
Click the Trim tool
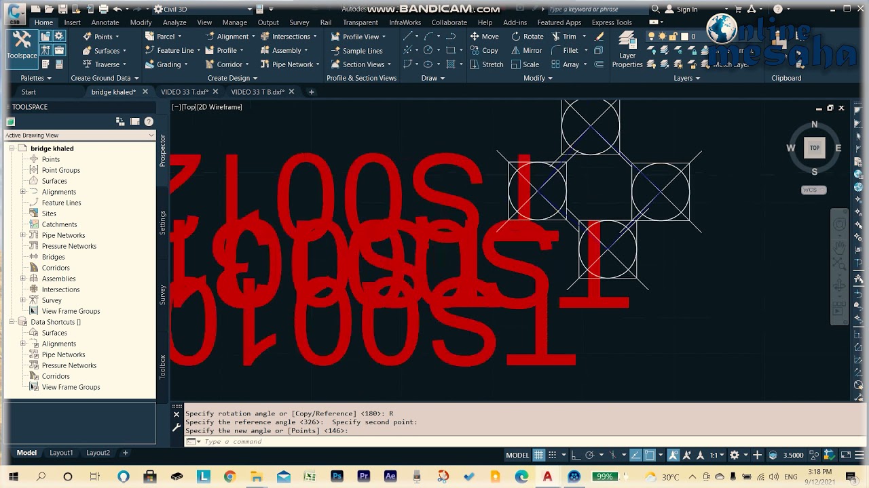point(564,37)
